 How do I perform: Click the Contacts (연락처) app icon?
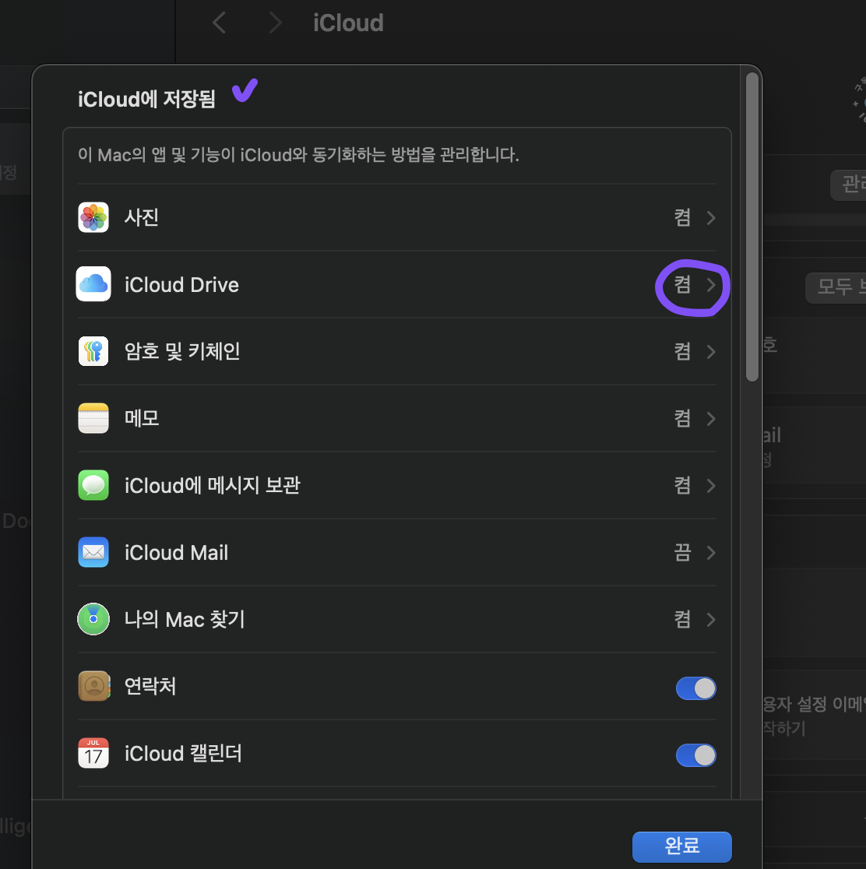click(x=93, y=686)
